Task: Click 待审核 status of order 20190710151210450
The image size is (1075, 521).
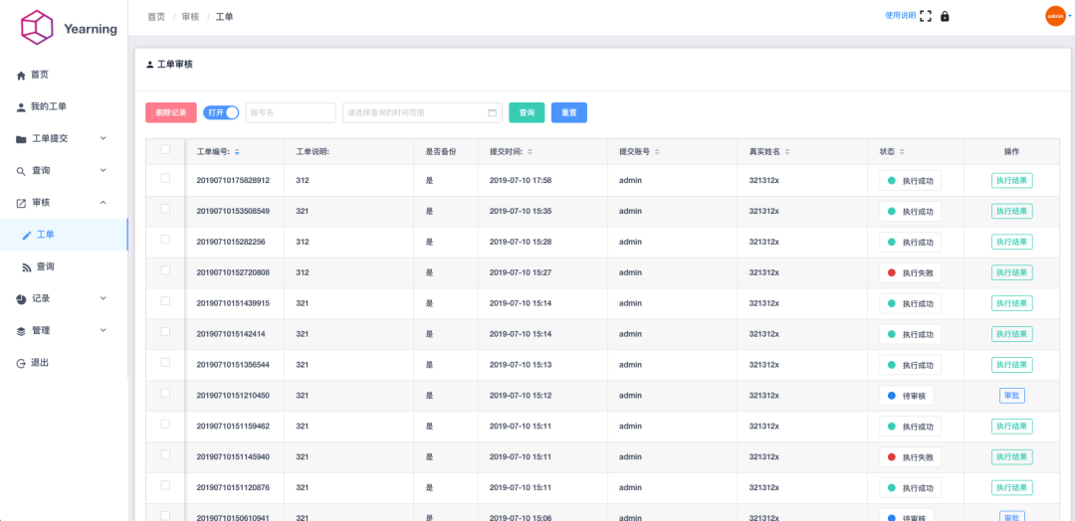Action: click(907, 396)
